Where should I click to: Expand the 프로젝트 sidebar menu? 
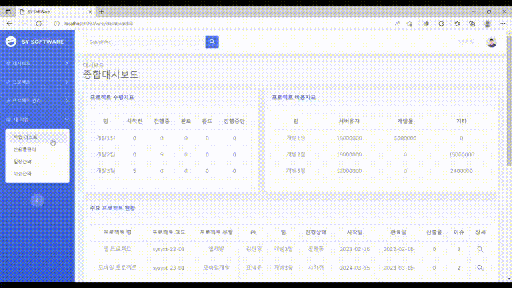point(37,82)
